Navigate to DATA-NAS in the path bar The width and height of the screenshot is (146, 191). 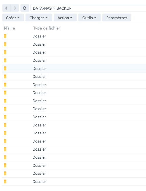click(42, 8)
